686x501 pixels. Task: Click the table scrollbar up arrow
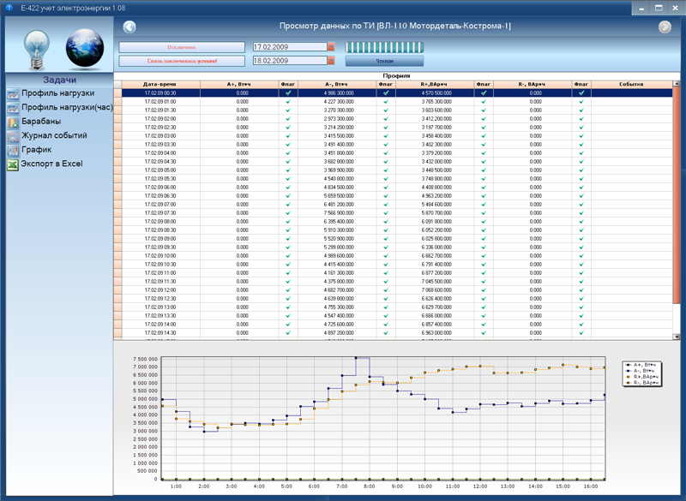677,83
